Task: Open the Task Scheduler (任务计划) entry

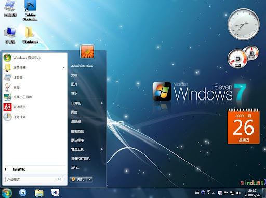Action: [x=35, y=117]
